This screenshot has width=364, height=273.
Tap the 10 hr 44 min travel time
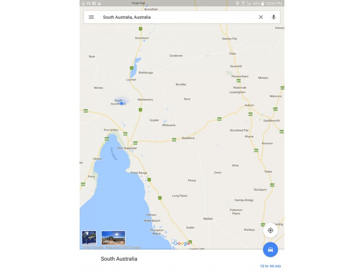pos(270,266)
